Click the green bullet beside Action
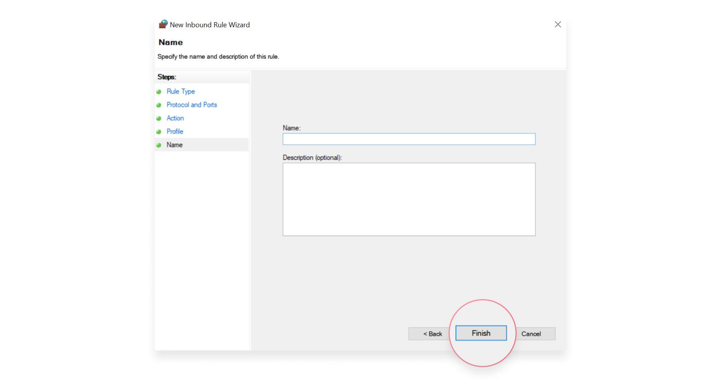Image resolution: width=721 pixels, height=384 pixels. tap(159, 119)
